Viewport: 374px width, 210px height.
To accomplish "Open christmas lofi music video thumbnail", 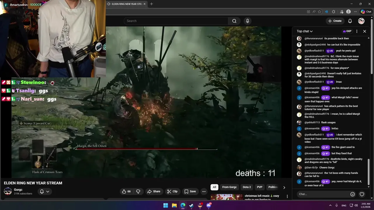I will pos(227,197).
